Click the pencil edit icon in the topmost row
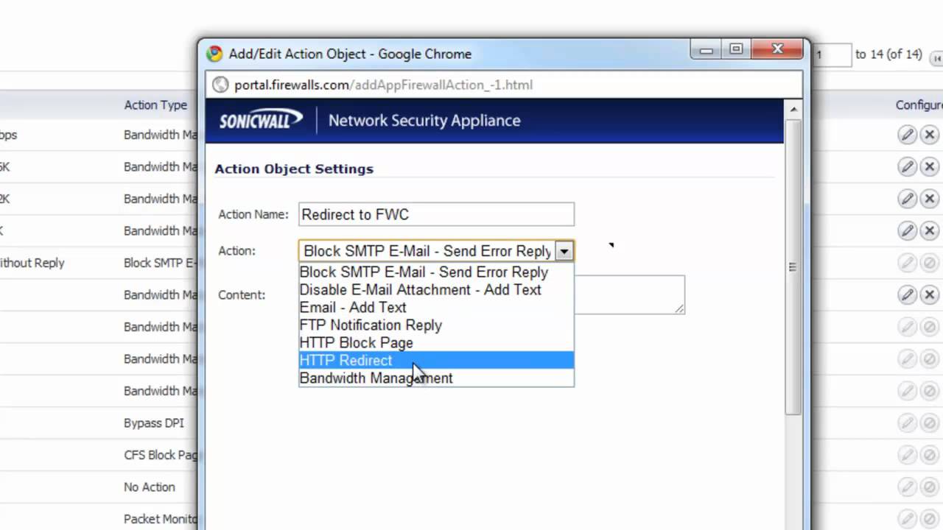 coord(907,135)
